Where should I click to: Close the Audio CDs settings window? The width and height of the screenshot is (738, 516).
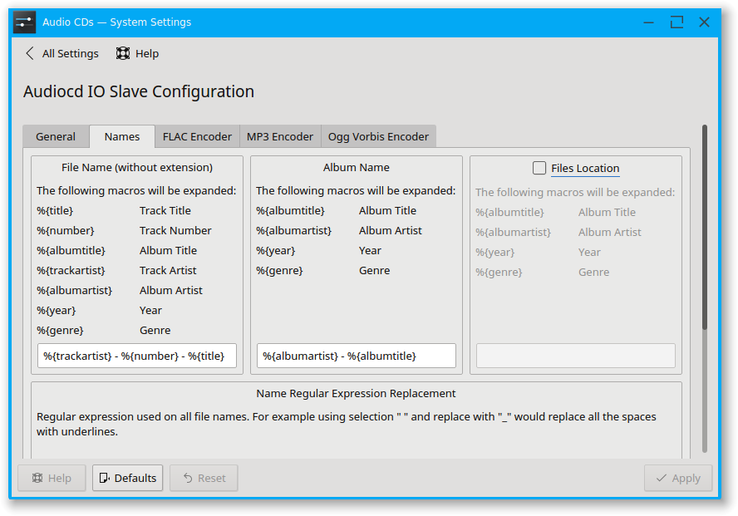704,22
